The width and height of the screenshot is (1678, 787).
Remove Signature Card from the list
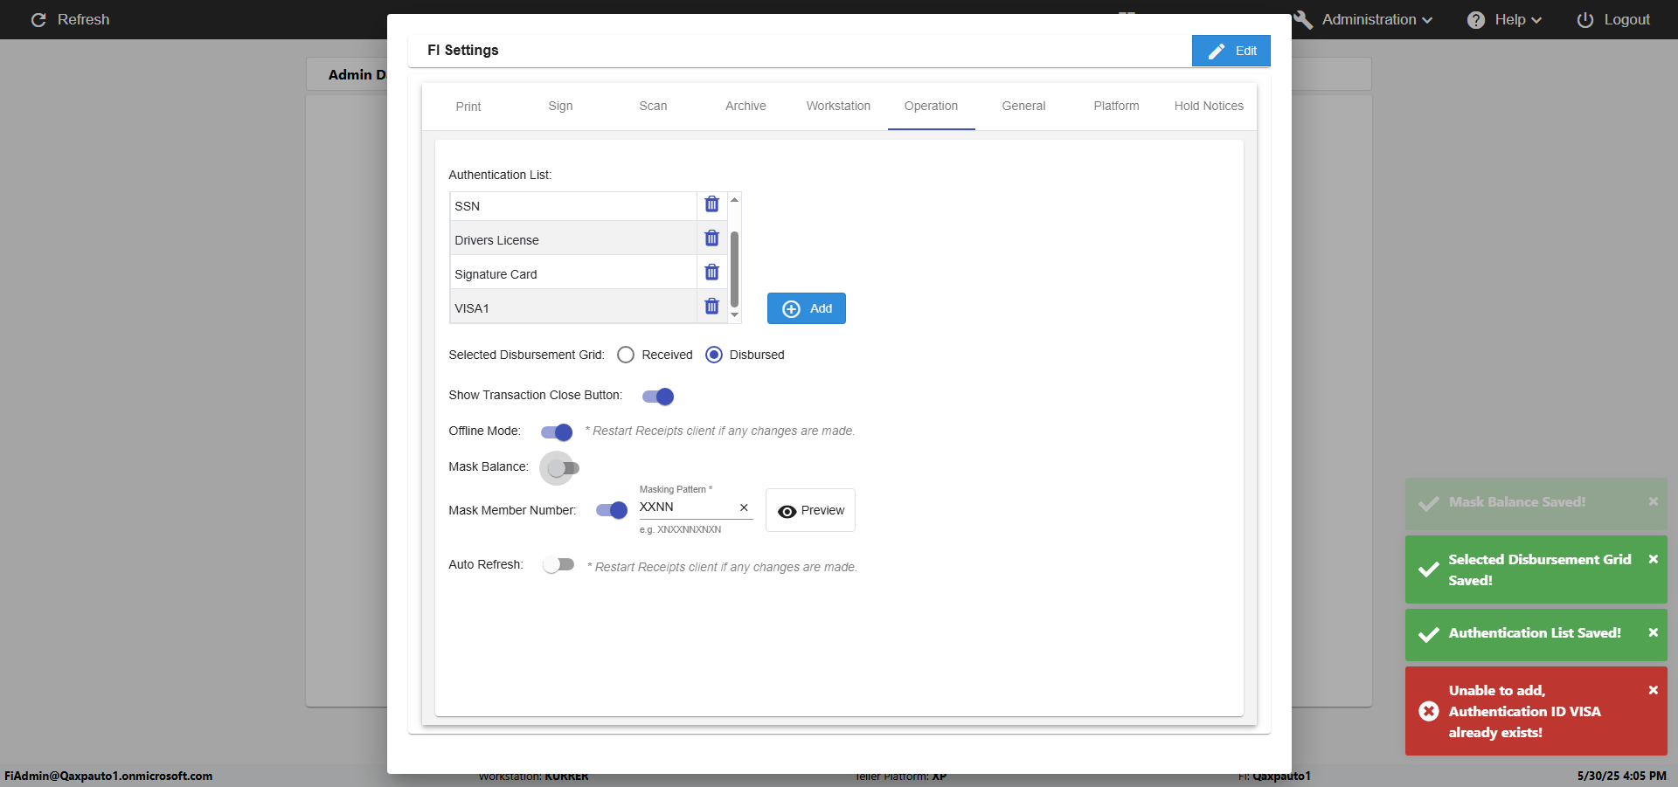711,273
